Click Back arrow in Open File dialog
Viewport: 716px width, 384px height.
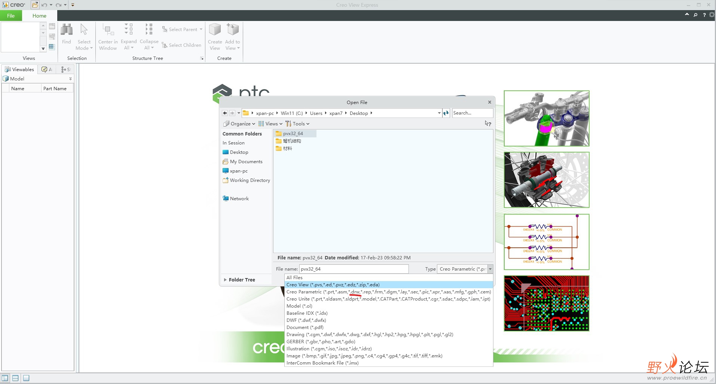tap(225, 113)
